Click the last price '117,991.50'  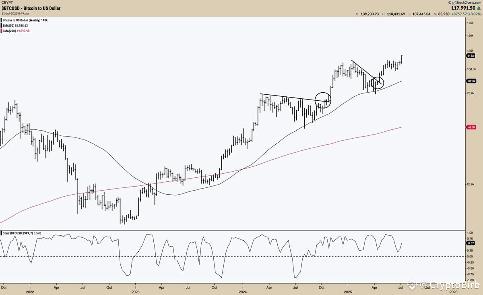[x=463, y=8]
